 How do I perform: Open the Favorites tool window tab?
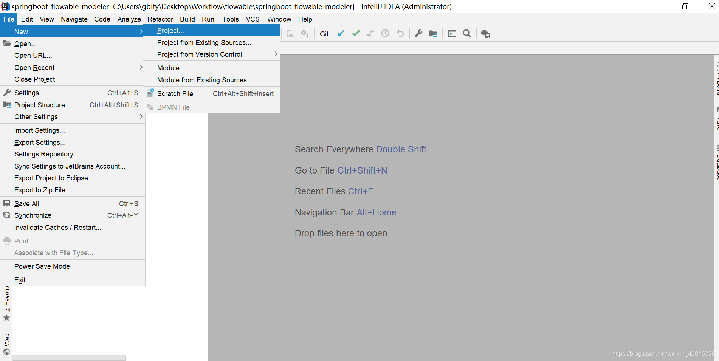[x=6, y=304]
